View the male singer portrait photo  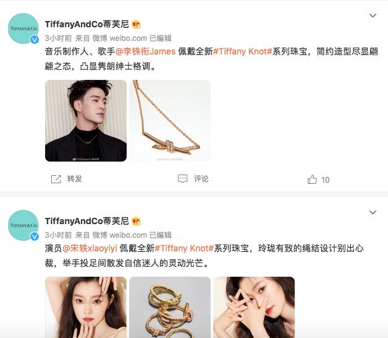pyautogui.click(x=86, y=121)
